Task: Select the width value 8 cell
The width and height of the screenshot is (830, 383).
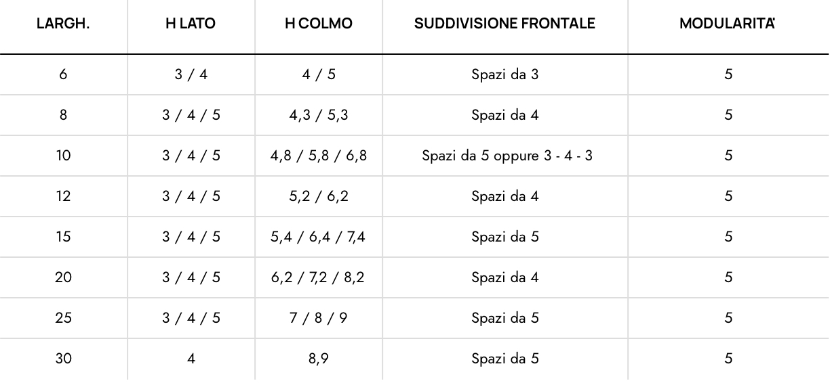Action: pos(62,115)
